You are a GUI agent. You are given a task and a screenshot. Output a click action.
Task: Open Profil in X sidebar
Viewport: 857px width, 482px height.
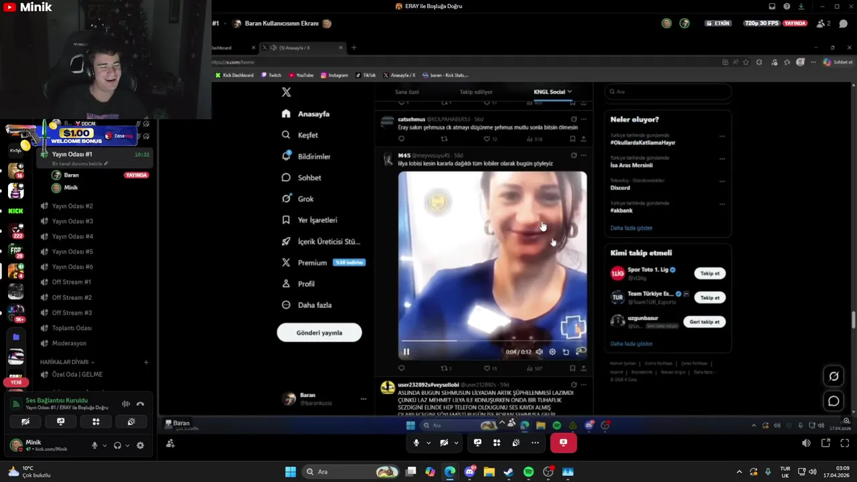tap(298, 284)
